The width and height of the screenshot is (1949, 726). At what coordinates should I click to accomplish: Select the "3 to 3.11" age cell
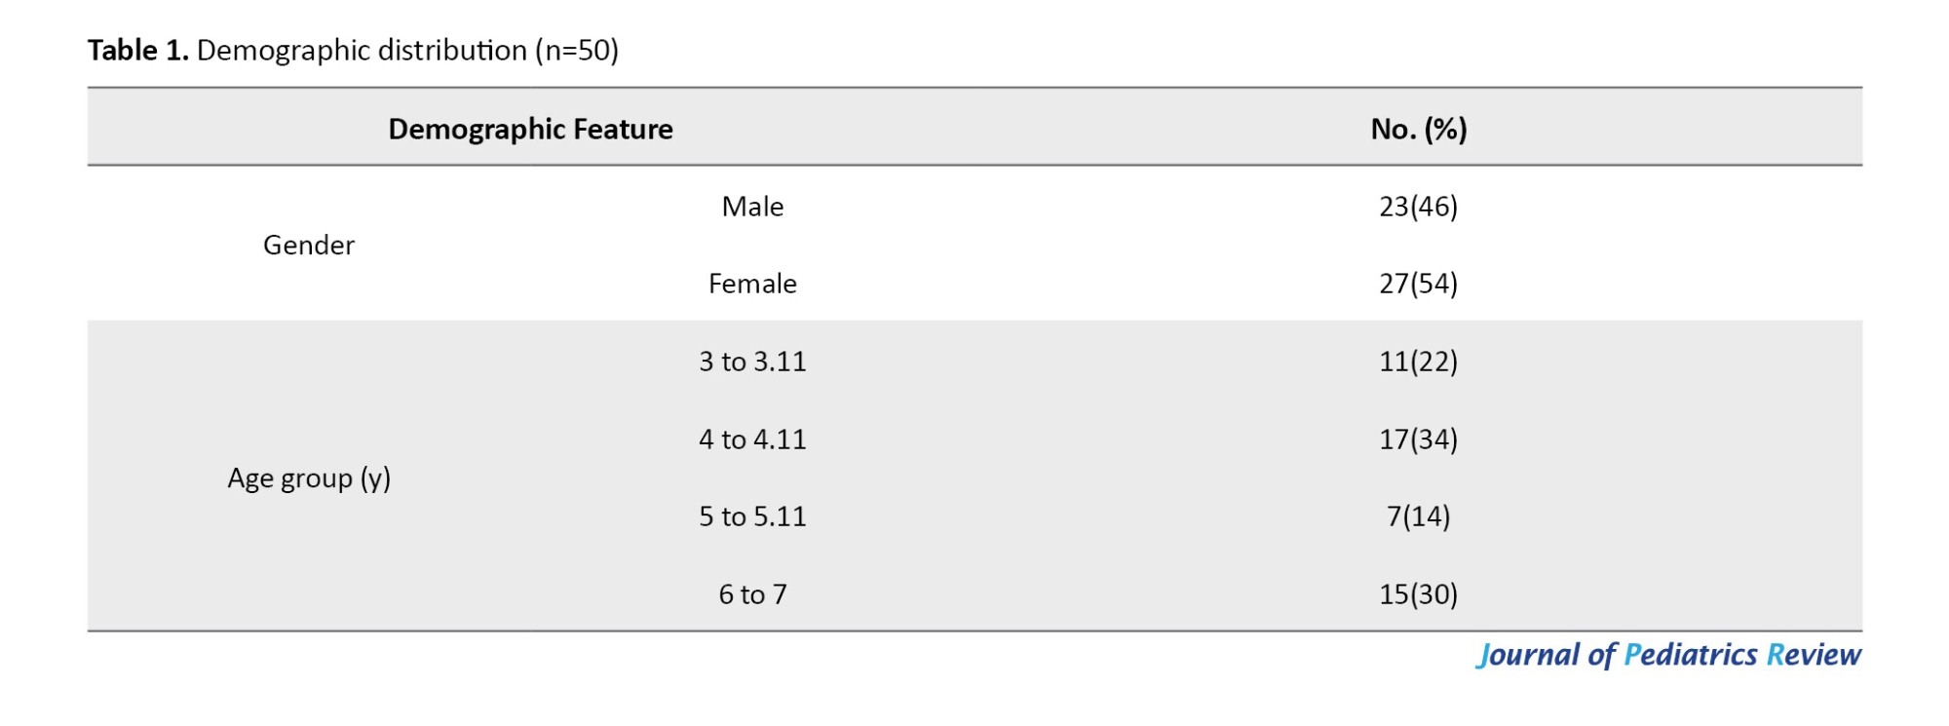click(752, 362)
